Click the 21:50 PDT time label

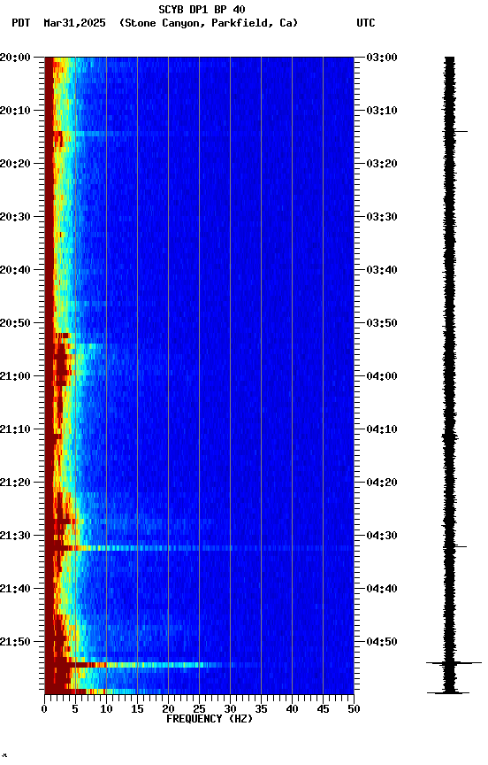tap(15, 642)
